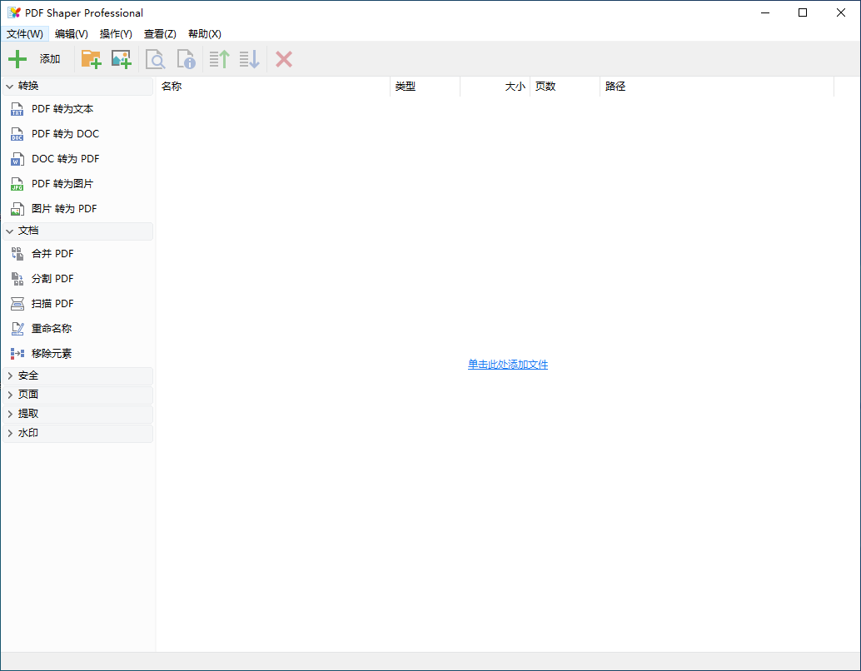Click the red X remove icon
Image resolution: width=861 pixels, height=671 pixels.
tap(284, 59)
